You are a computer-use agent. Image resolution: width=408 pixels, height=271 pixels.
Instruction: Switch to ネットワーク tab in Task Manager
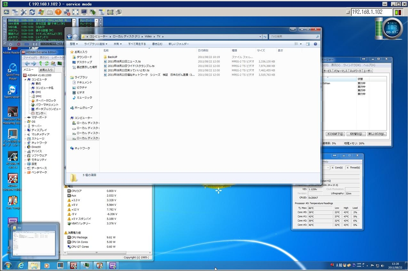(x=355, y=71)
